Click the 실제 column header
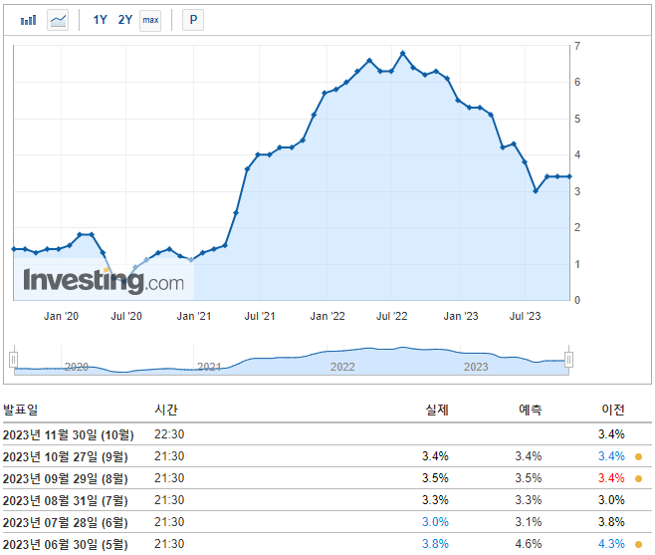The width and height of the screenshot is (655, 555). coord(437,410)
